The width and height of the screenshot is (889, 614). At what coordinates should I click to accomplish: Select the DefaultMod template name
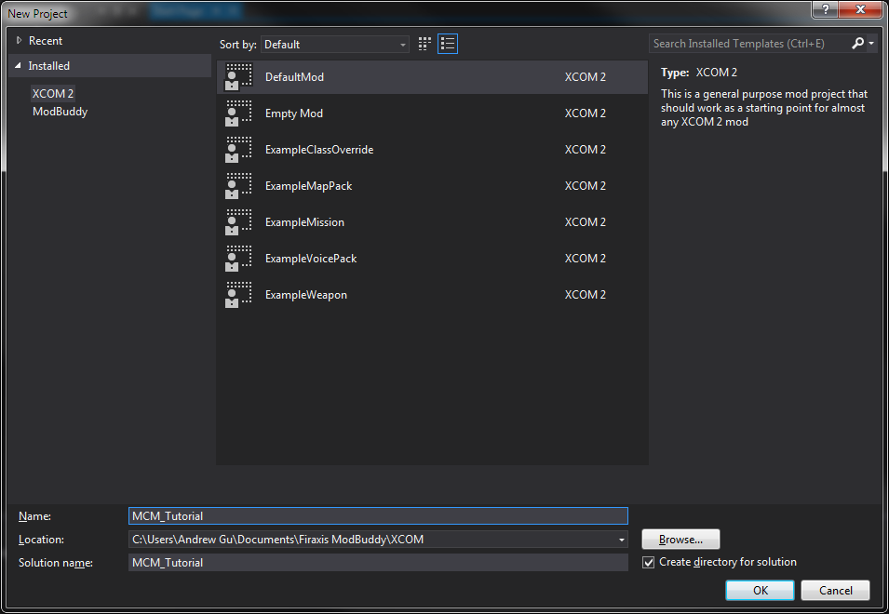294,77
